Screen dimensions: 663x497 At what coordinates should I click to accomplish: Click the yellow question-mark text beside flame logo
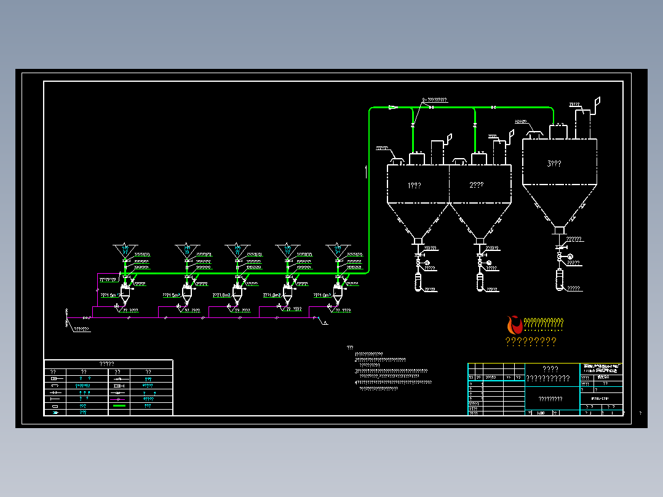click(543, 324)
